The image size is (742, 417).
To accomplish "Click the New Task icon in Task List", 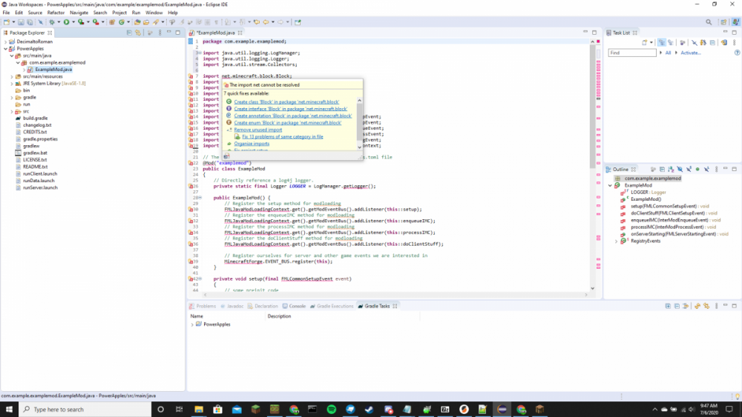I will (x=645, y=42).
